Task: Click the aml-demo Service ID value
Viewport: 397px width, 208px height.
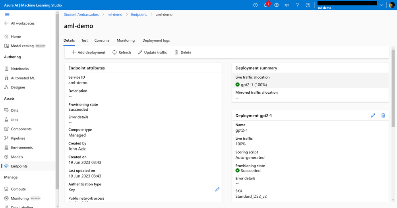Action: point(78,83)
